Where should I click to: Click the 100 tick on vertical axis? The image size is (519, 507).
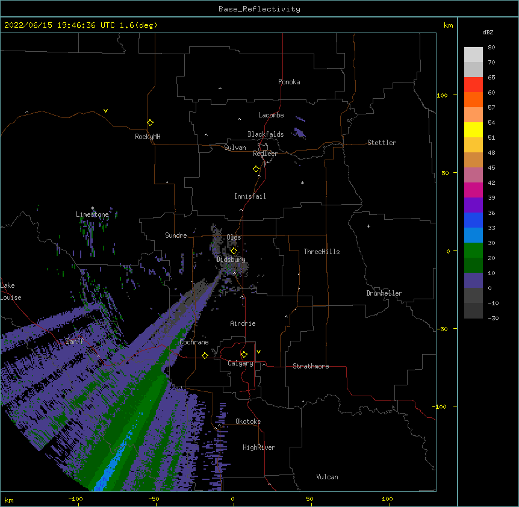tap(442, 95)
